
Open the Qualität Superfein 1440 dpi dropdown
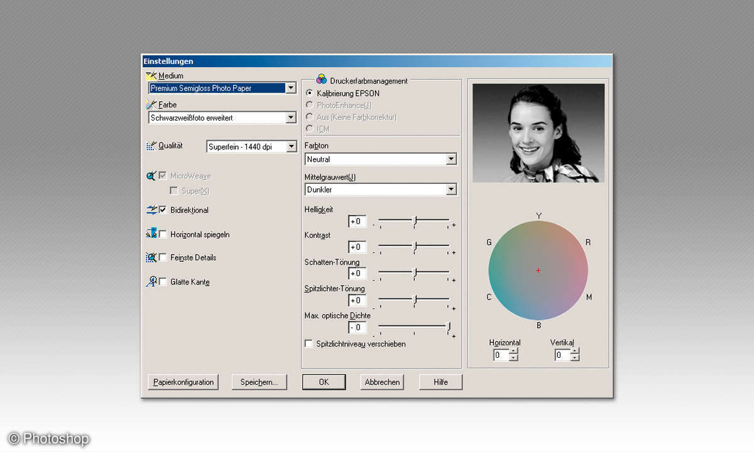(291, 146)
